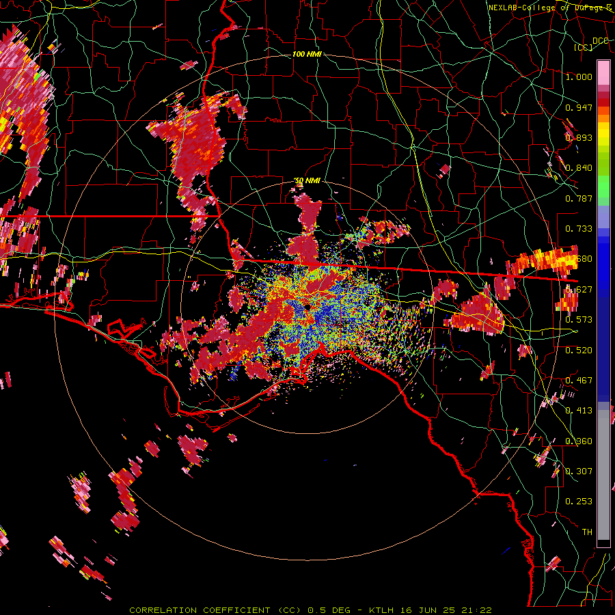
Task: Click the 0.307 scale value
Action: pyautogui.click(x=579, y=471)
